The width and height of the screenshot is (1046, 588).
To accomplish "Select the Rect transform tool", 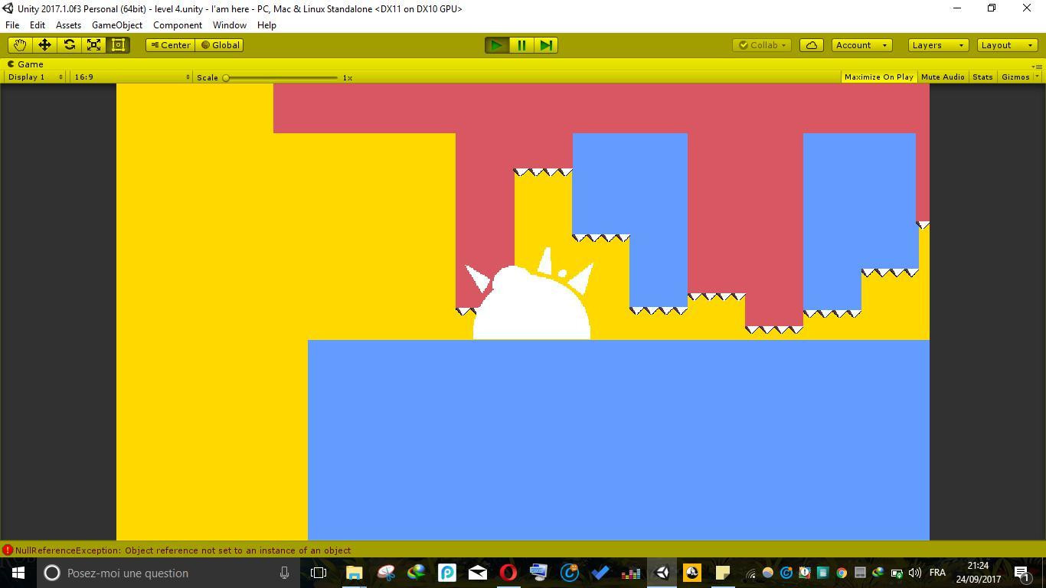I will [x=118, y=45].
